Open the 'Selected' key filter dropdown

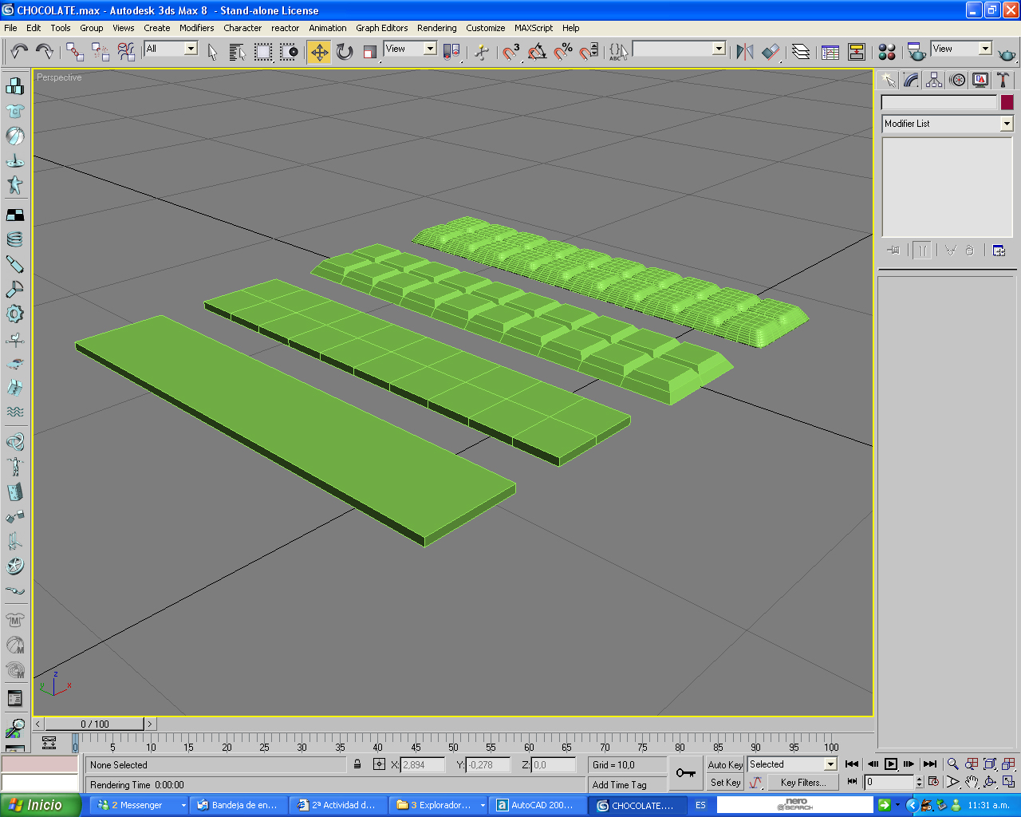coord(792,764)
